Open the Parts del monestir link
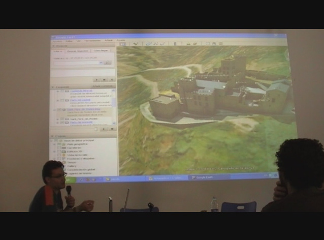The width and height of the screenshot is (324, 240). point(81,123)
